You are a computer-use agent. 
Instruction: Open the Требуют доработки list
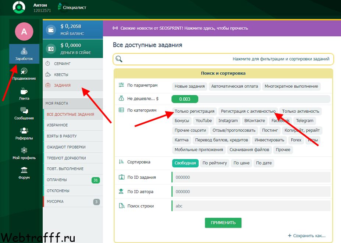pos(73,158)
